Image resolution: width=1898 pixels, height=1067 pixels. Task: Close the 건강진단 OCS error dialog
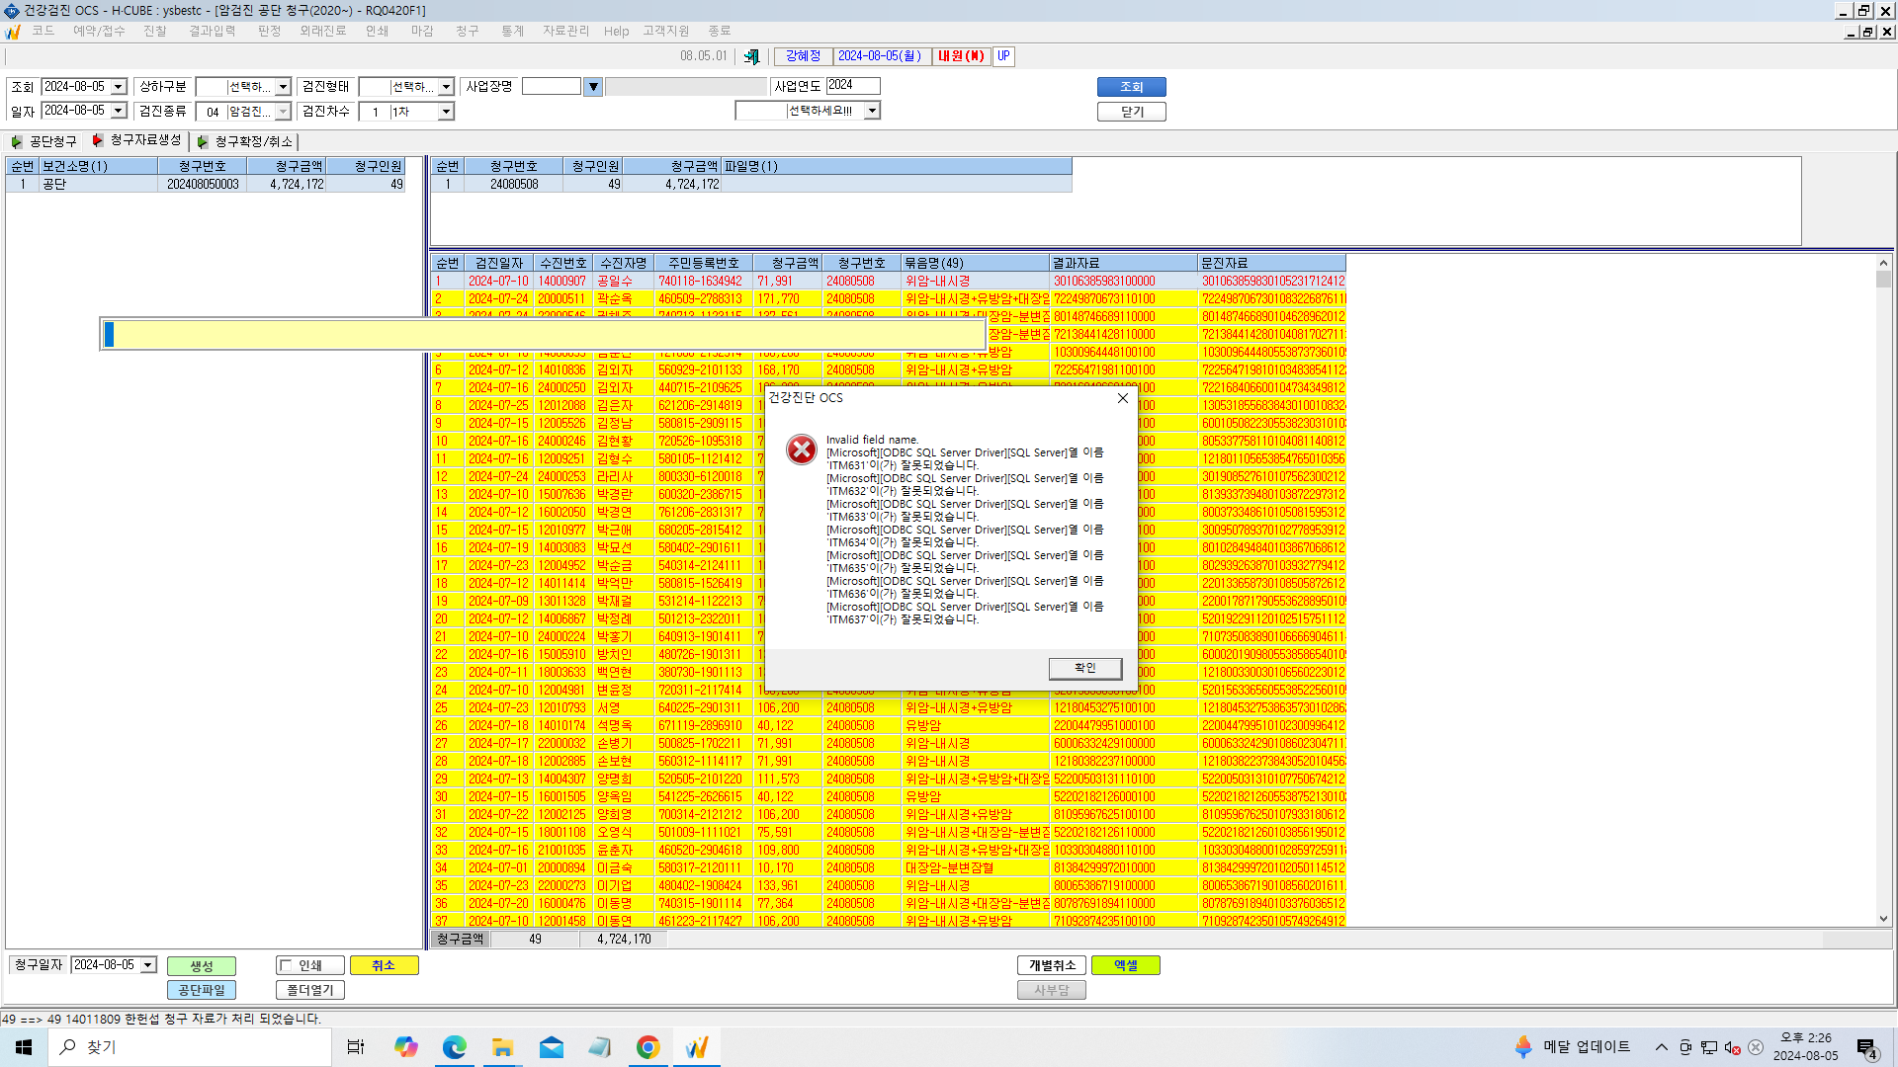pyautogui.click(x=1122, y=398)
